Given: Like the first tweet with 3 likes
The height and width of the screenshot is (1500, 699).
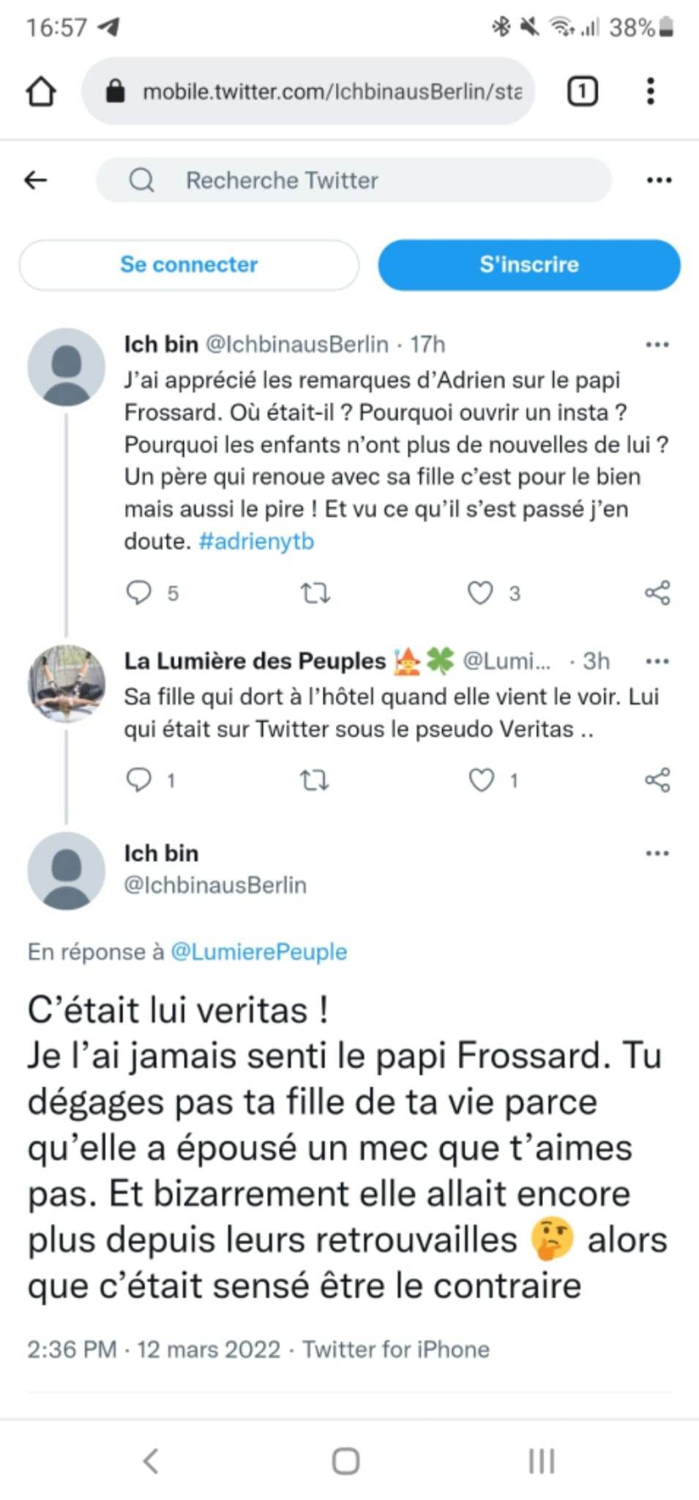Looking at the screenshot, I should [x=480, y=593].
